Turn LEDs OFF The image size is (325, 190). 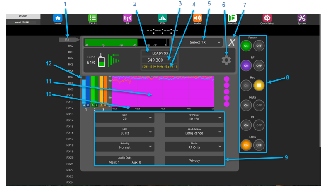259,145
